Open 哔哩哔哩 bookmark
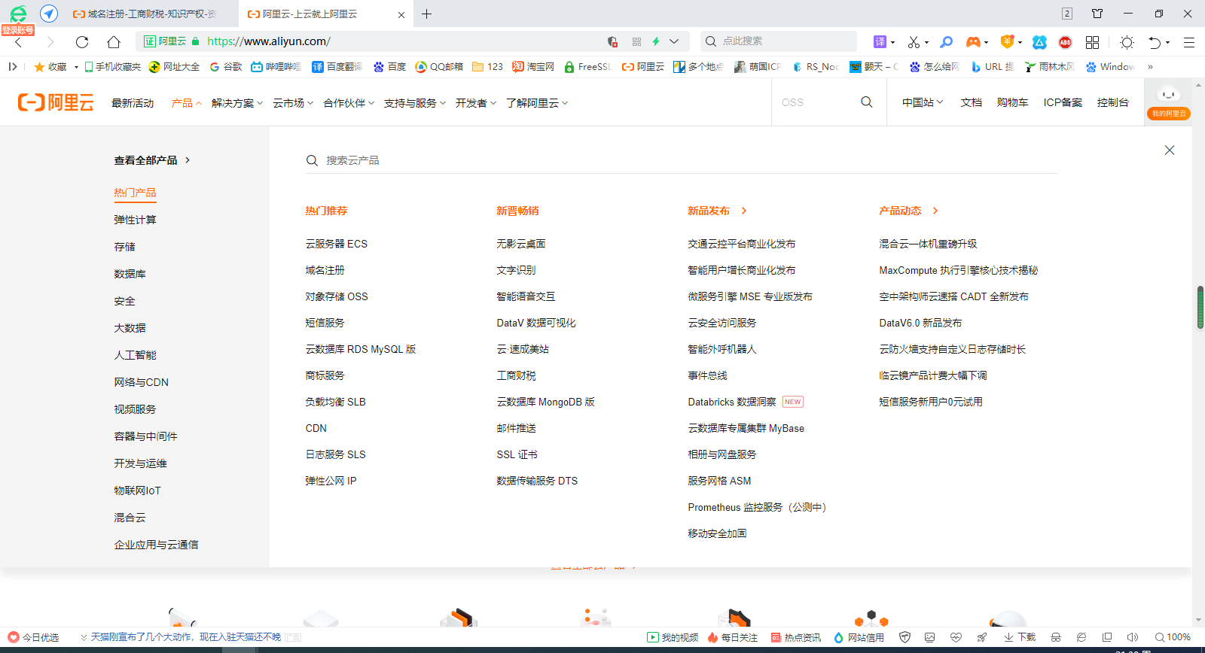The width and height of the screenshot is (1205, 653). tap(276, 67)
